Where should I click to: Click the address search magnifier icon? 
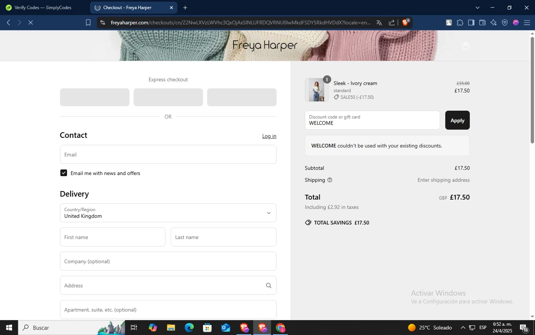[x=269, y=285]
